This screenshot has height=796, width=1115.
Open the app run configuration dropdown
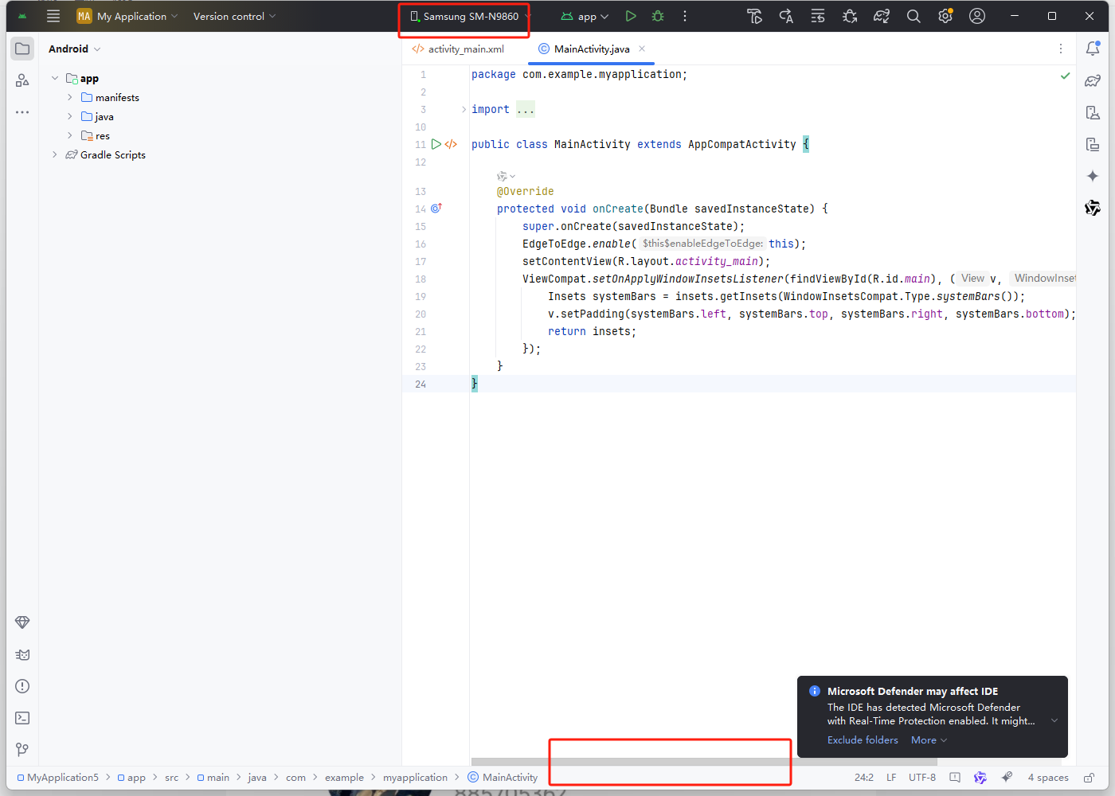(584, 15)
